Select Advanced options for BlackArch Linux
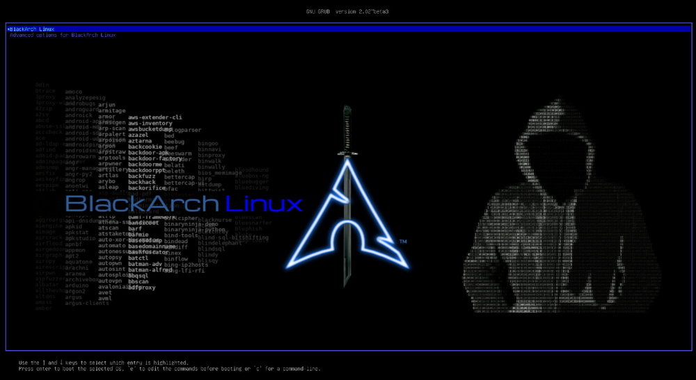This screenshot has height=380, width=696. point(63,35)
